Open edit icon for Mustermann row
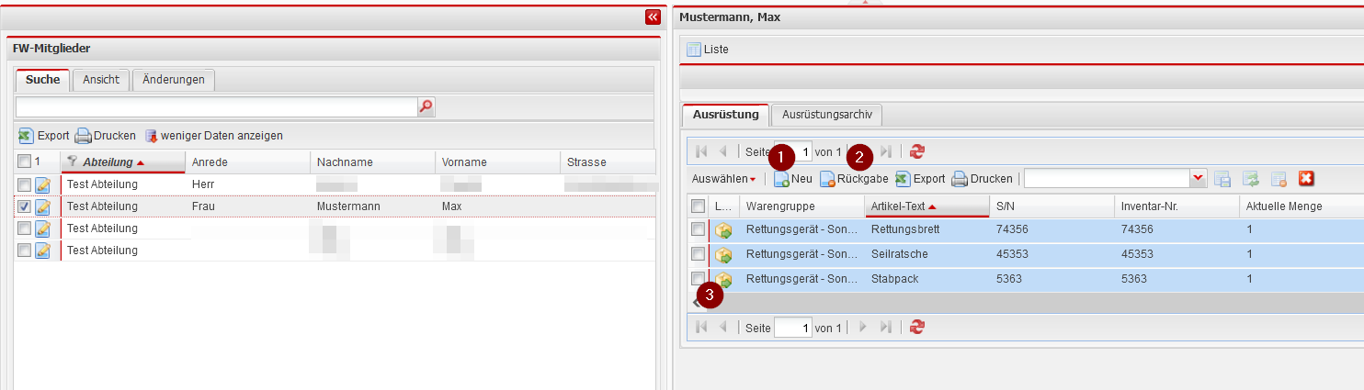 click(x=42, y=206)
